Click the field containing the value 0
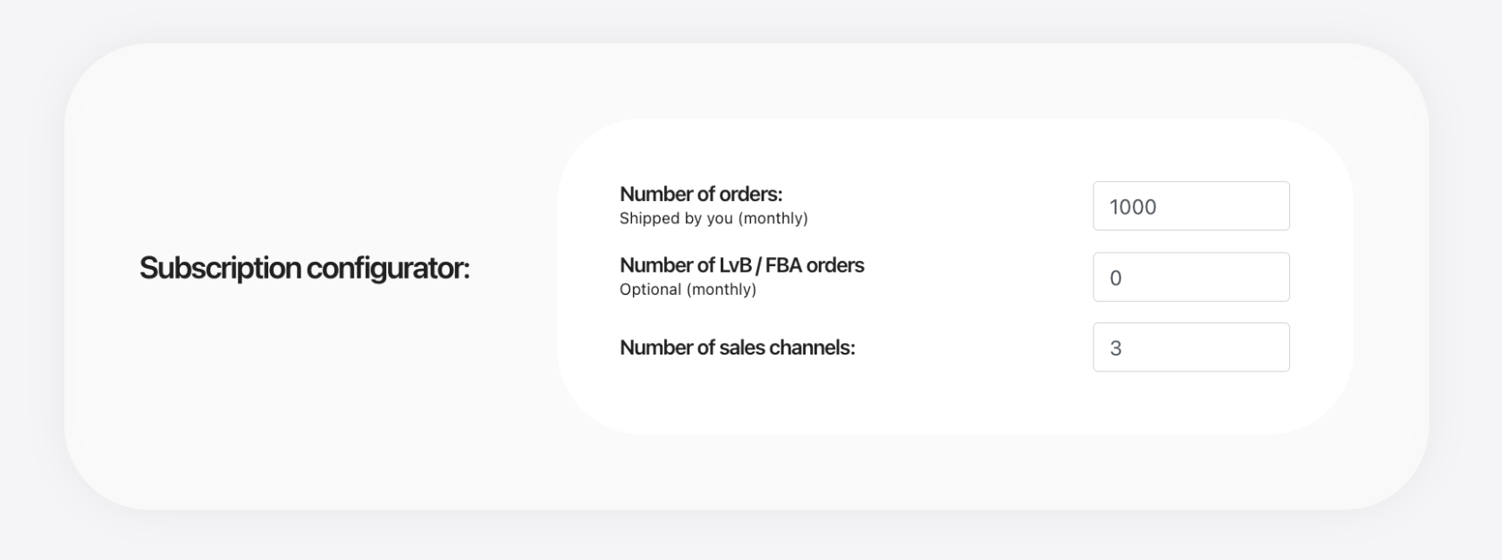 [1190, 277]
